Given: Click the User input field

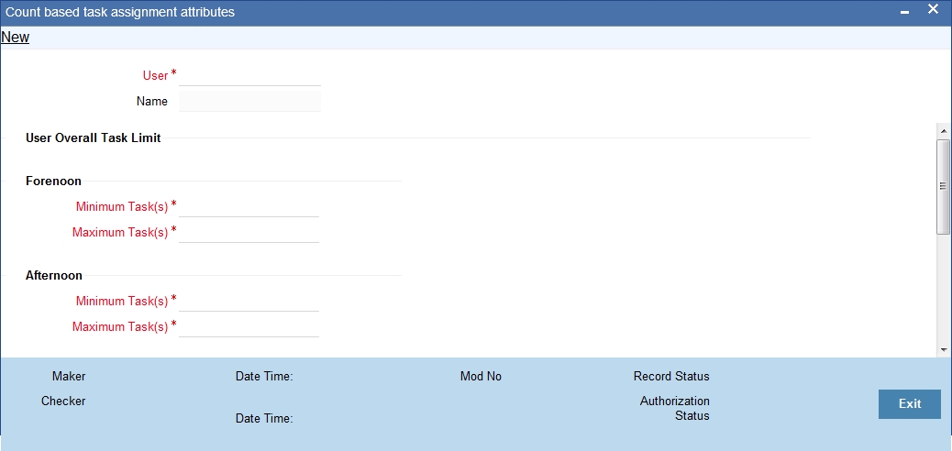Looking at the screenshot, I should [249, 75].
